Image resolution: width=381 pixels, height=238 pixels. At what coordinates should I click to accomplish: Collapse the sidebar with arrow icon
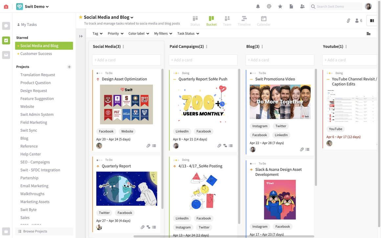coord(81,36)
